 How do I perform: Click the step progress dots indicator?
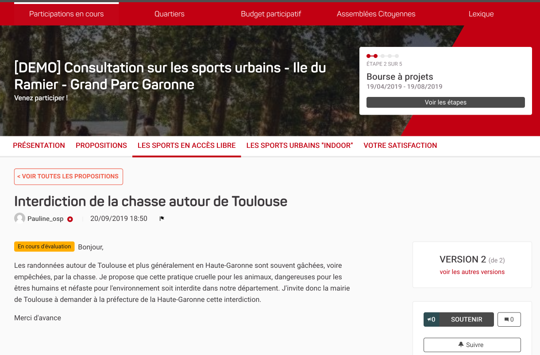coord(382,56)
